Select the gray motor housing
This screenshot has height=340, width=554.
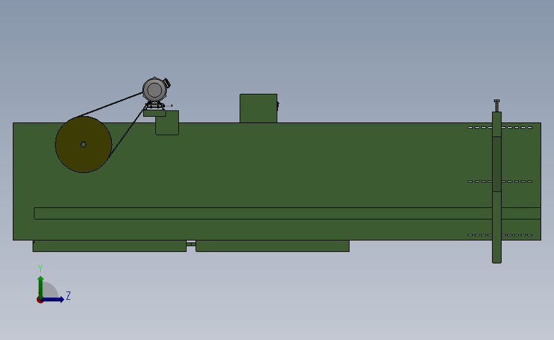(155, 90)
